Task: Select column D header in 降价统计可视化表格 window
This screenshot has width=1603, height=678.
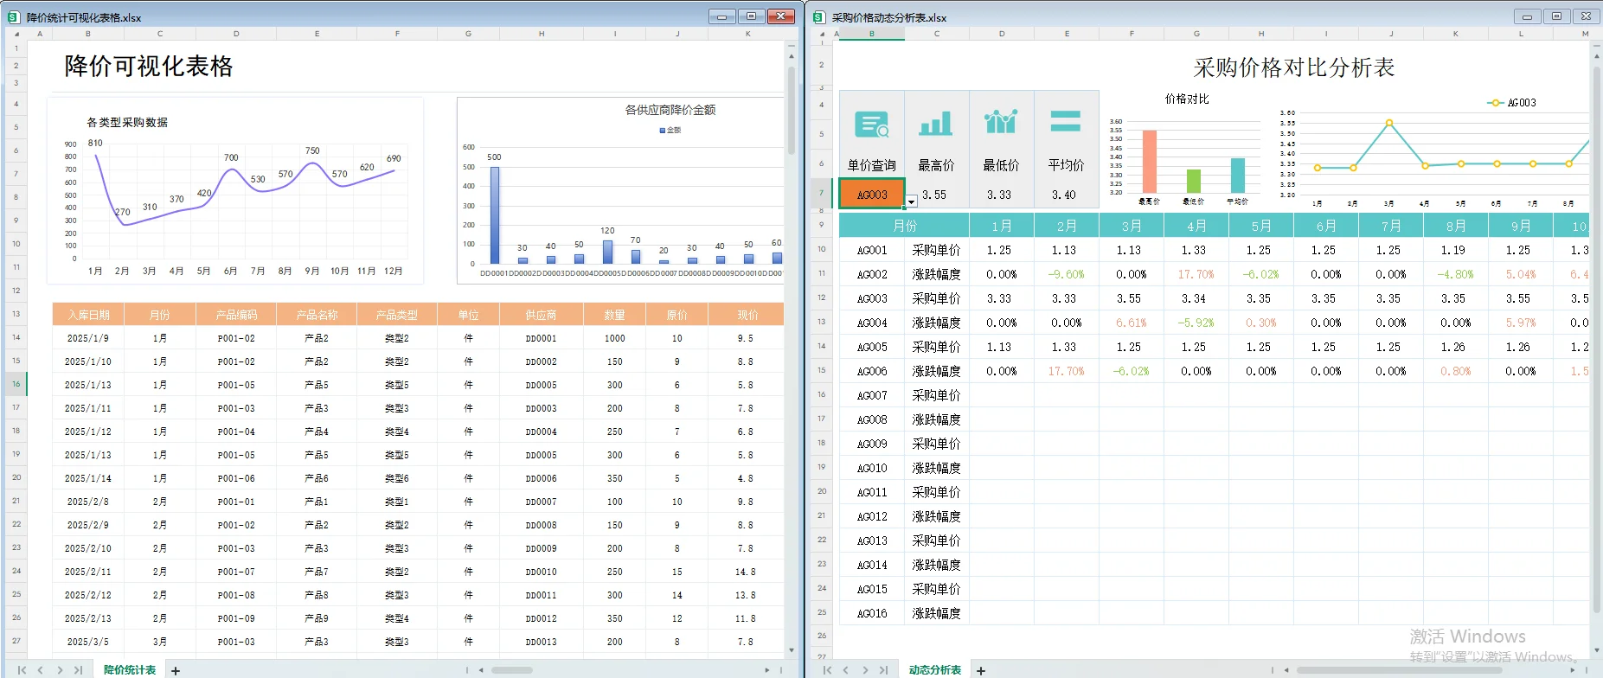Action: tap(236, 34)
